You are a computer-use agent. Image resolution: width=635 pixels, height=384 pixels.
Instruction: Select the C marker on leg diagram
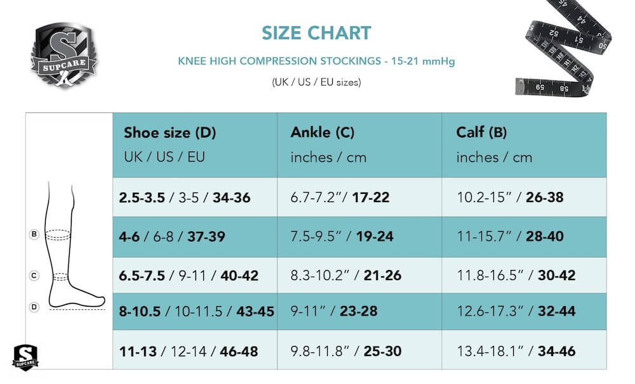pyautogui.click(x=34, y=276)
